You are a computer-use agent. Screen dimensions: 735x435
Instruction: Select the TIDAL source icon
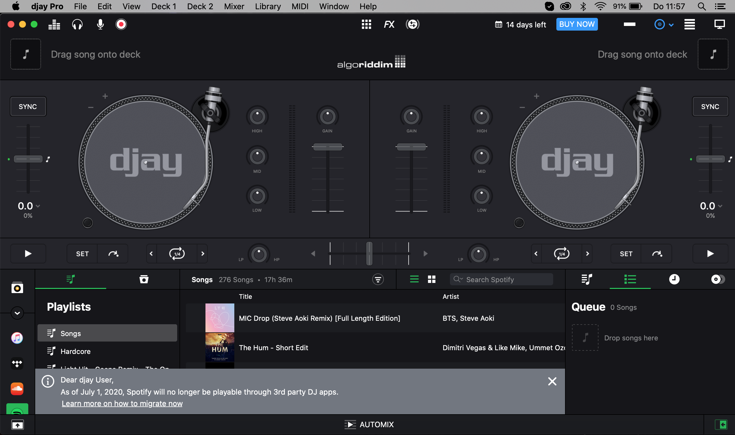tap(17, 363)
